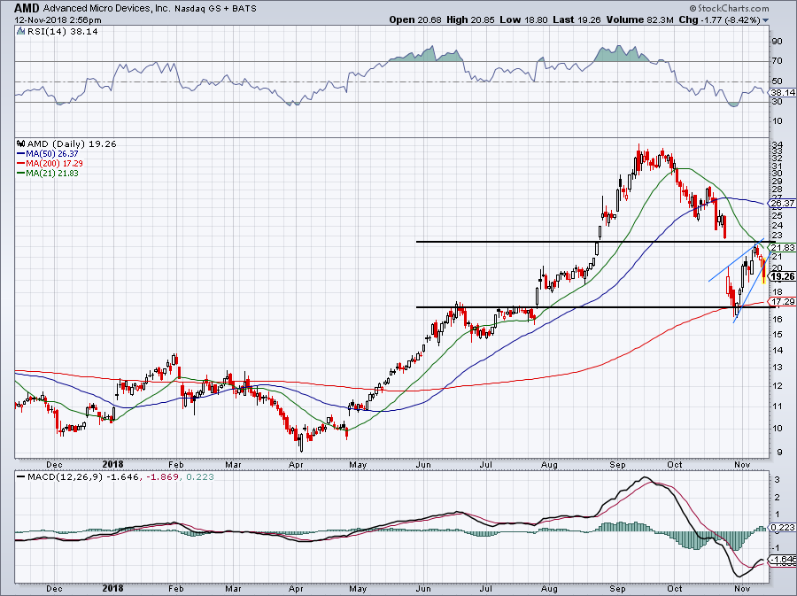
Task: Select the 'MA(200) 17.29' legend entry
Action: click(54, 164)
